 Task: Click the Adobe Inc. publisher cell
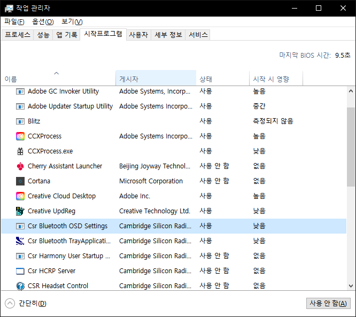tap(135, 196)
